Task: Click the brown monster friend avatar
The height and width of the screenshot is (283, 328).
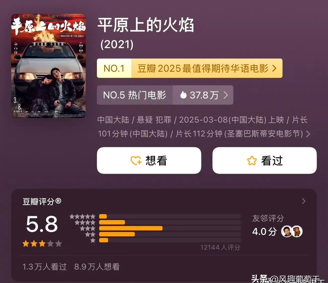Action: click(297, 232)
